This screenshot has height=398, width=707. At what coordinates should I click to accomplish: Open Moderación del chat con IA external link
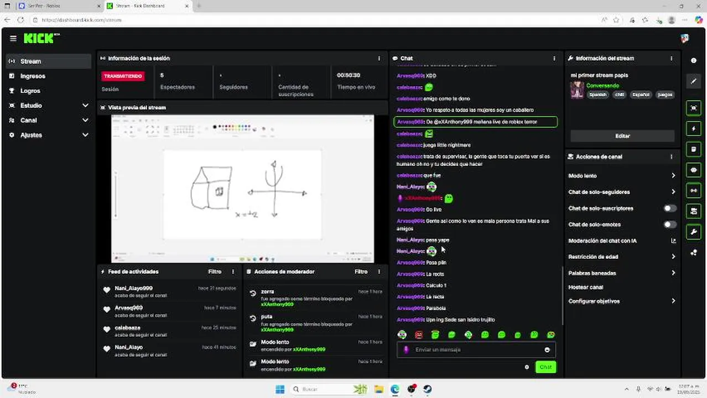(x=673, y=241)
